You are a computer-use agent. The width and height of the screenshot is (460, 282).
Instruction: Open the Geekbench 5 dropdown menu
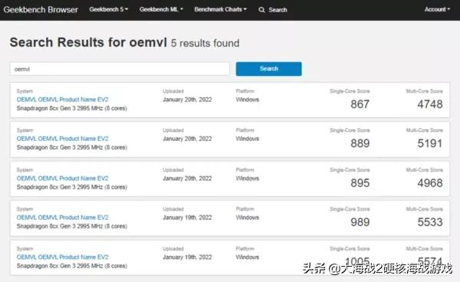point(109,9)
